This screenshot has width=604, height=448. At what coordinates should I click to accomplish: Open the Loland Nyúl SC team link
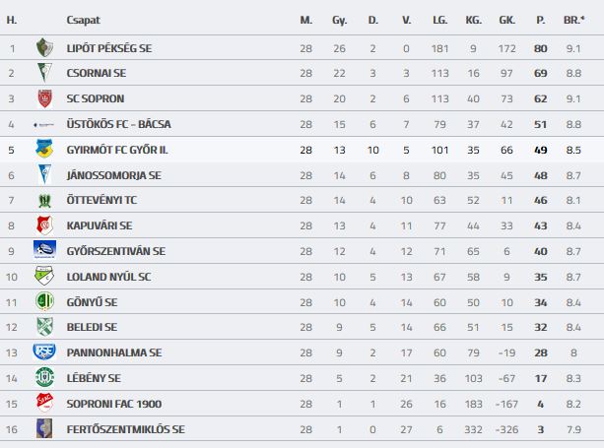tap(108, 277)
